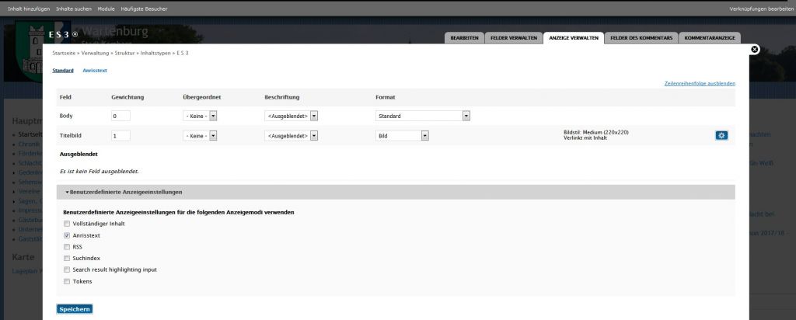The width and height of the screenshot is (796, 320).
Task: Check the Tokens checkbox
Action: pyautogui.click(x=67, y=281)
